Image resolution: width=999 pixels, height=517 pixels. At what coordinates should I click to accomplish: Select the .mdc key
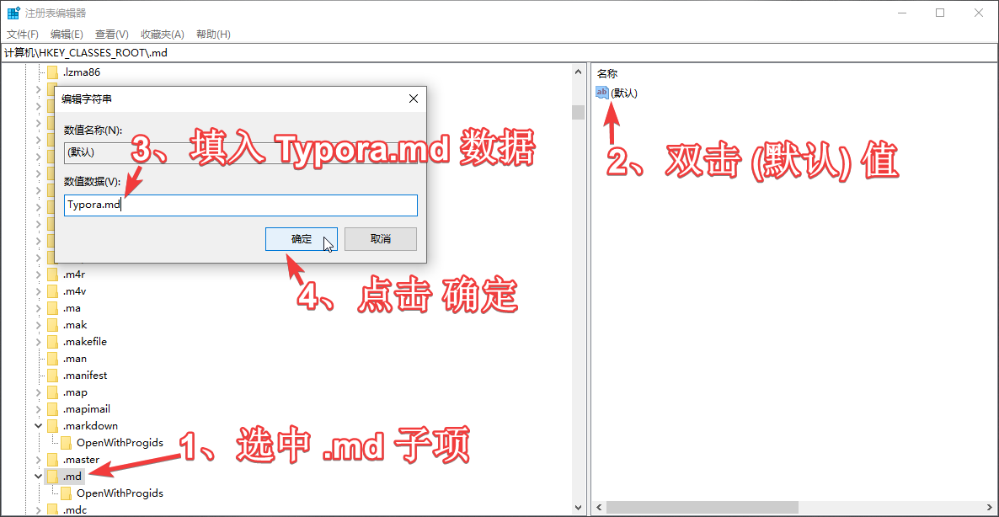74,510
